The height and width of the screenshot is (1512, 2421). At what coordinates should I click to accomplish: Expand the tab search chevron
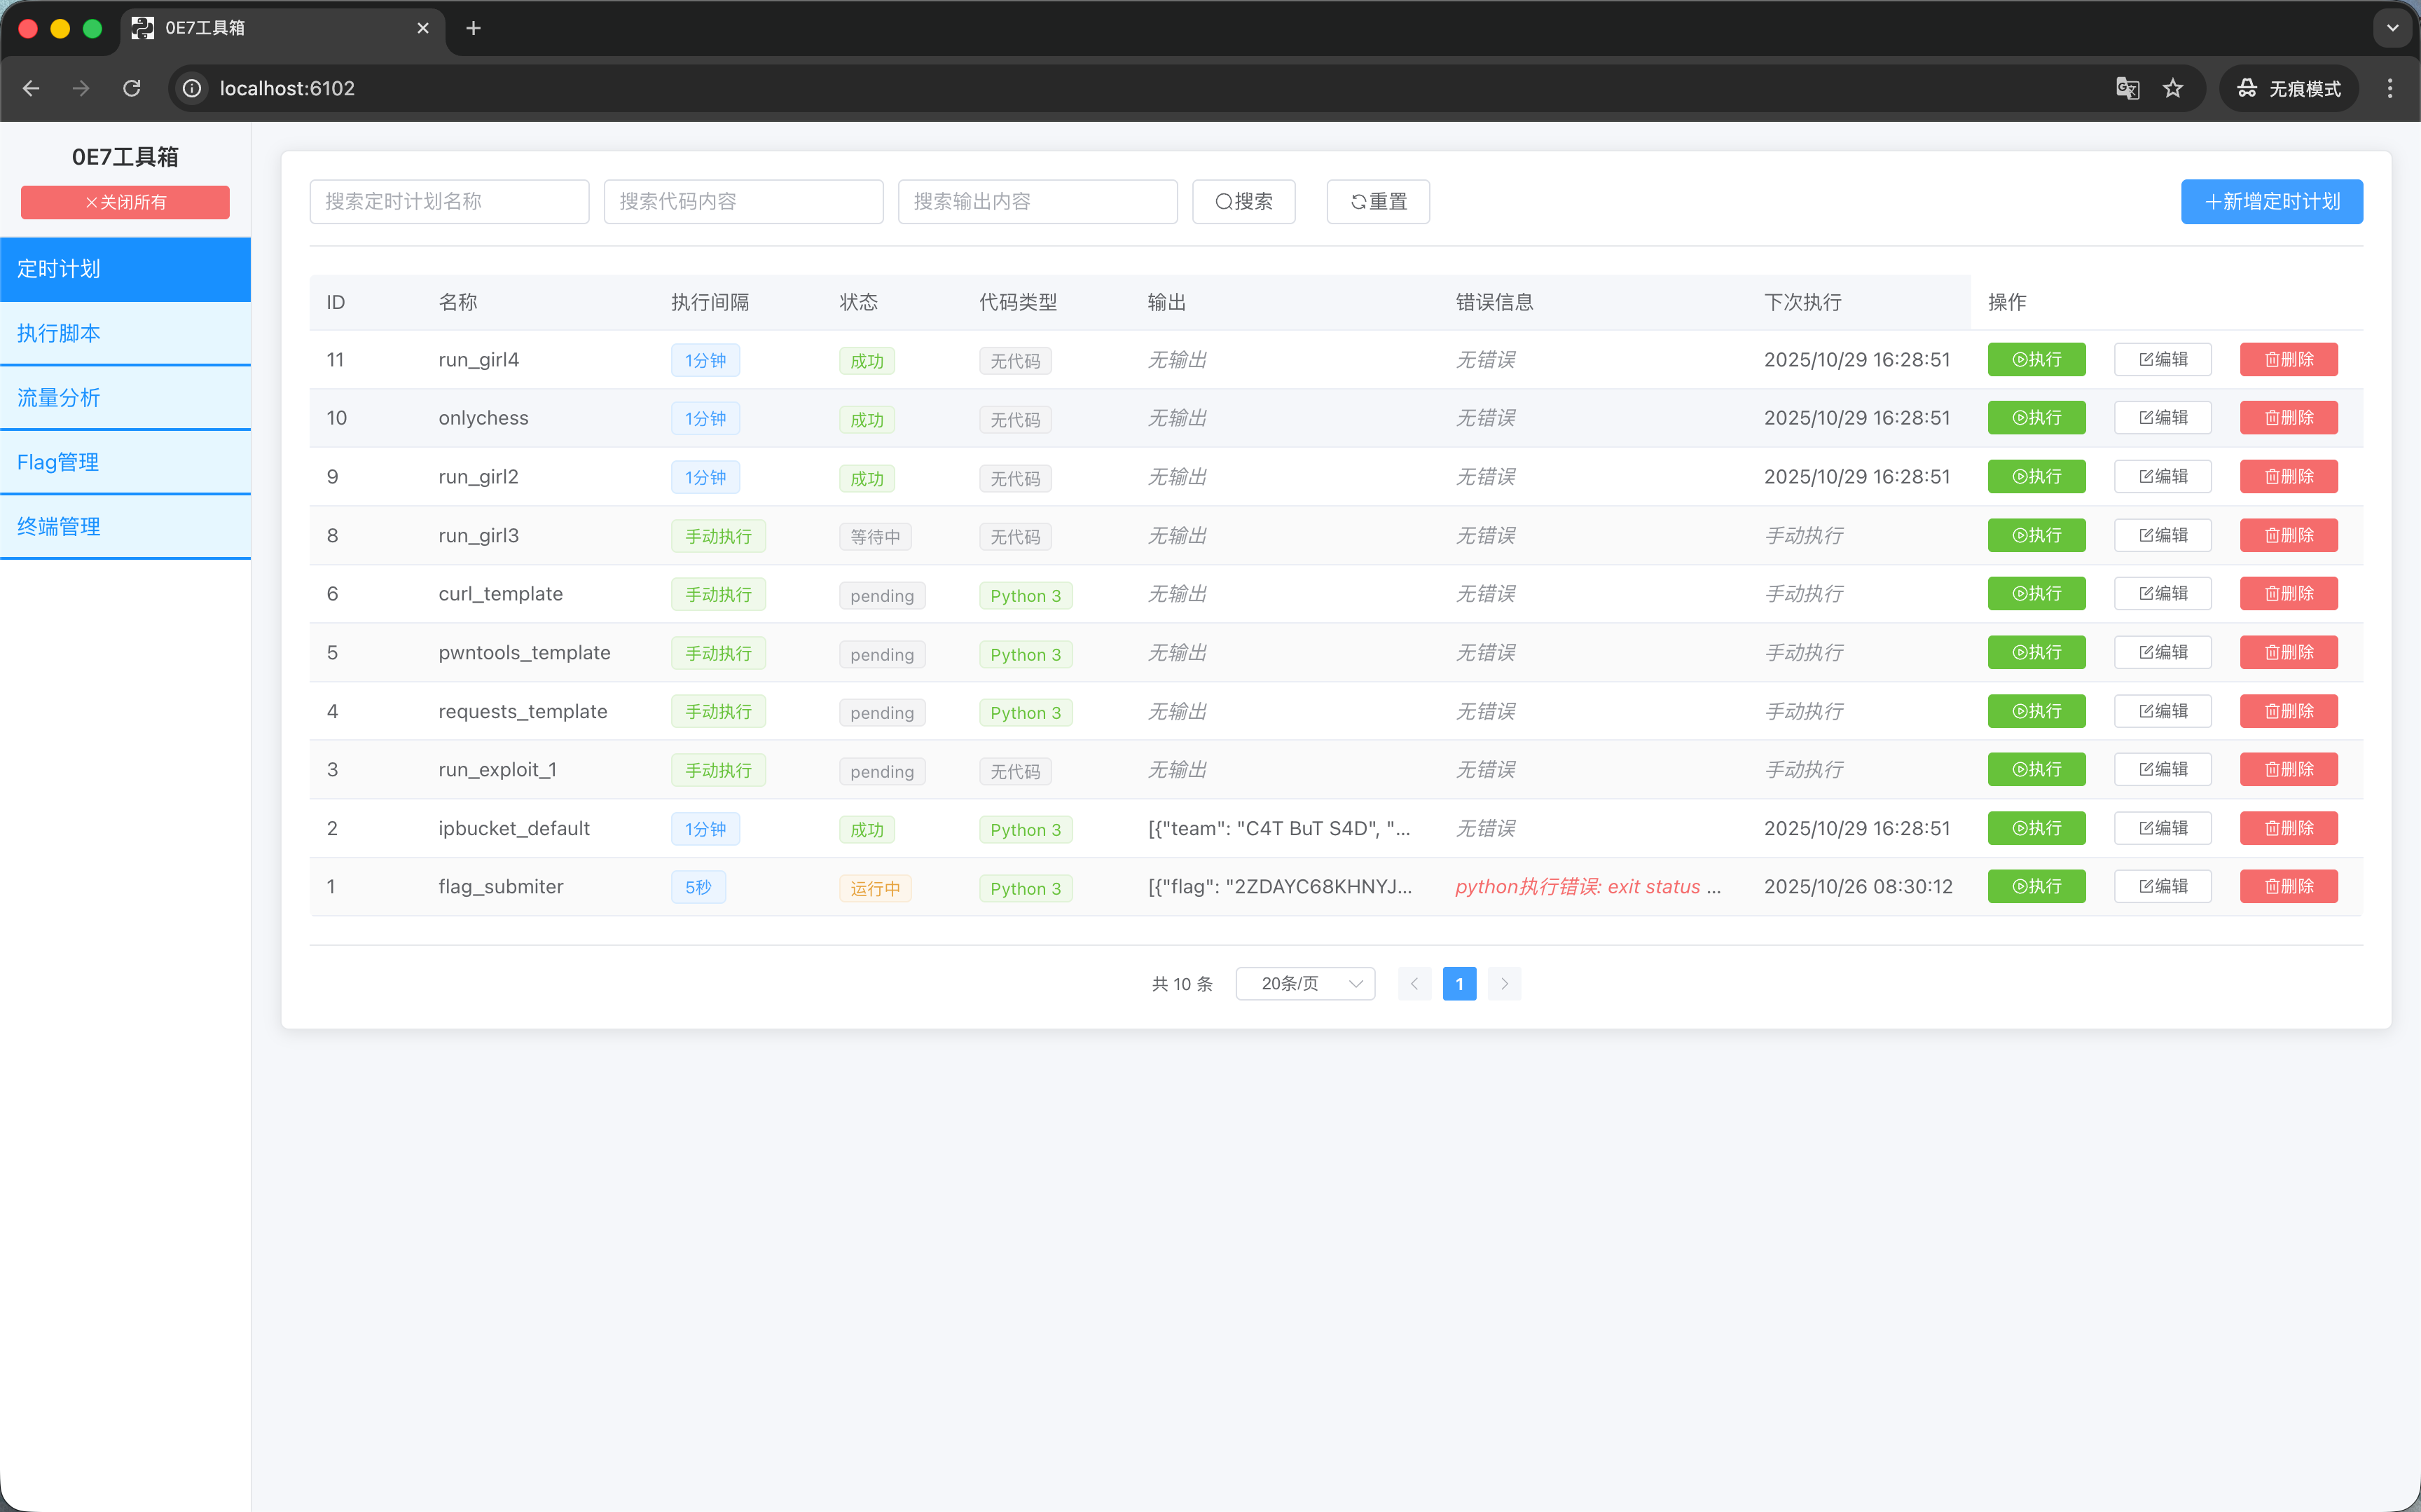(x=2392, y=28)
